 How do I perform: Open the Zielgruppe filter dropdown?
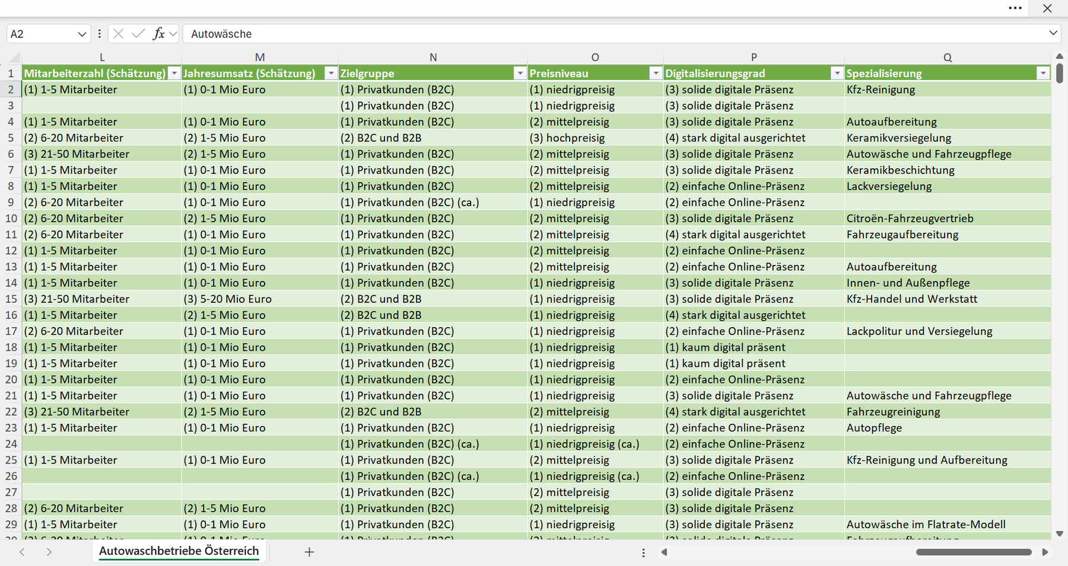point(520,73)
